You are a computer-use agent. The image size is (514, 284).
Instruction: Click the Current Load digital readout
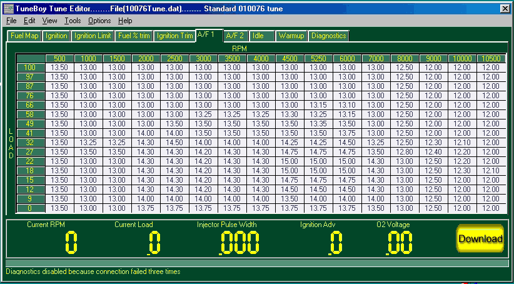[153, 242]
